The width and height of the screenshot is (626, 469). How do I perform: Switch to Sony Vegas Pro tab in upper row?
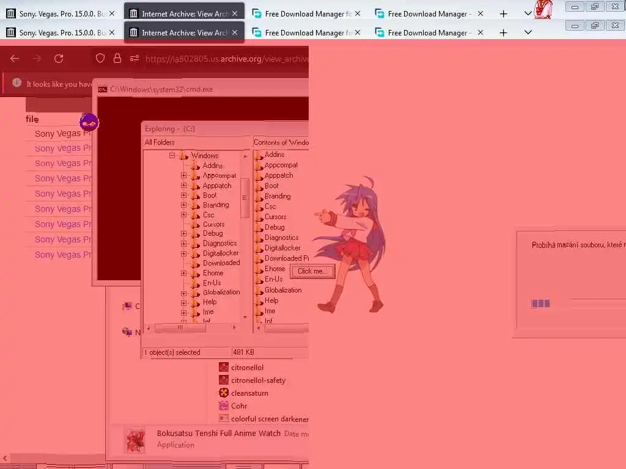click(60, 14)
